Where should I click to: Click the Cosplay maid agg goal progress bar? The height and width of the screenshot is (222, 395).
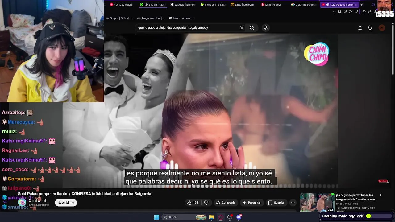click(x=379, y=216)
